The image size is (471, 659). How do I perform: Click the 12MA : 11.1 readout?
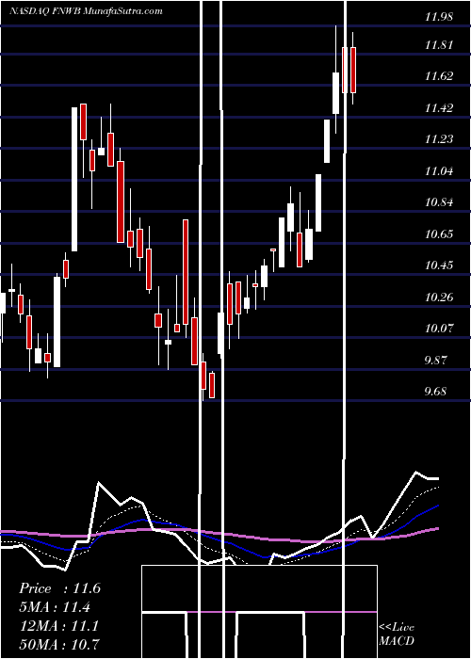coord(58,626)
